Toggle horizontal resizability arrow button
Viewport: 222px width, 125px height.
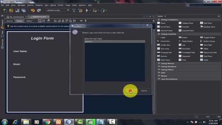(x=81, y=21)
